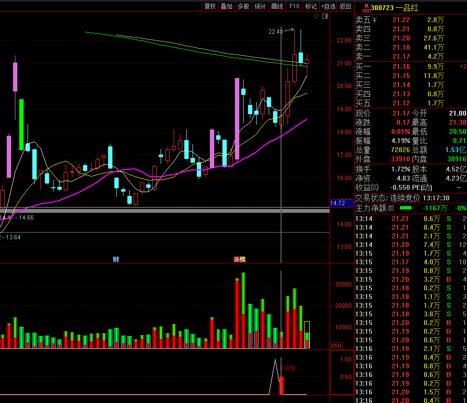This screenshot has width=467, height=403.
Task: Click the 涨榜 marker on chart
Action: [239, 260]
